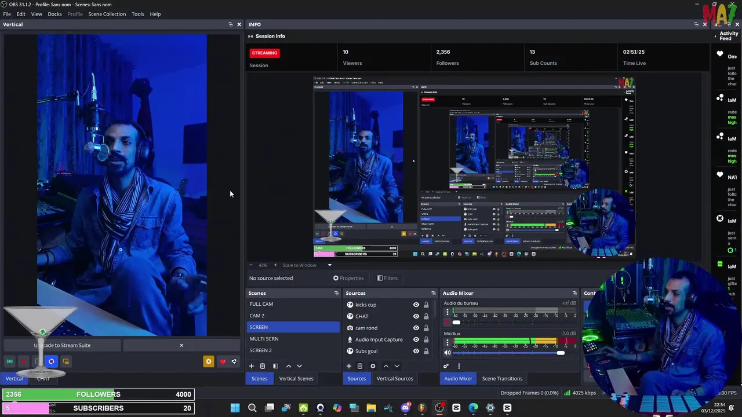The width and height of the screenshot is (742, 417).
Task: Open Scenes dock float/options icon
Action: coord(336,293)
